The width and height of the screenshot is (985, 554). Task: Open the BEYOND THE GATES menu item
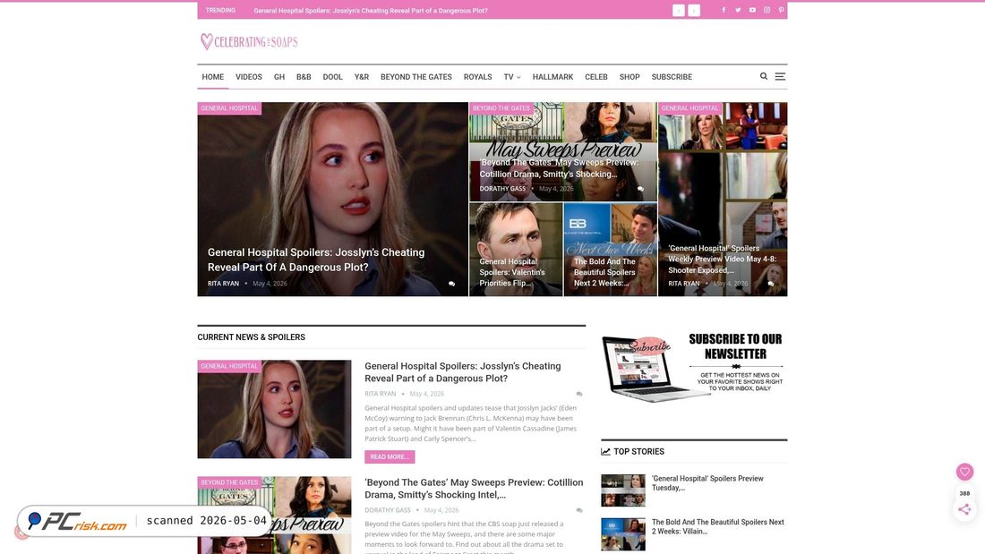[416, 77]
